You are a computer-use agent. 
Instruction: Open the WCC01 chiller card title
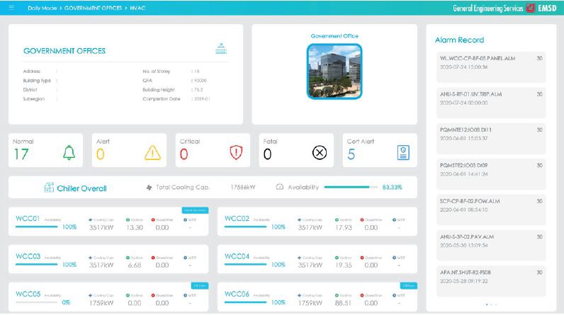28,219
